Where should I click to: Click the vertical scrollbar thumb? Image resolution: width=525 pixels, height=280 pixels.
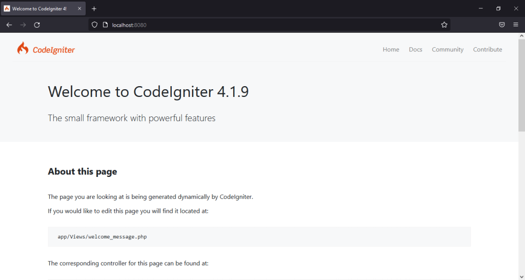[521, 87]
